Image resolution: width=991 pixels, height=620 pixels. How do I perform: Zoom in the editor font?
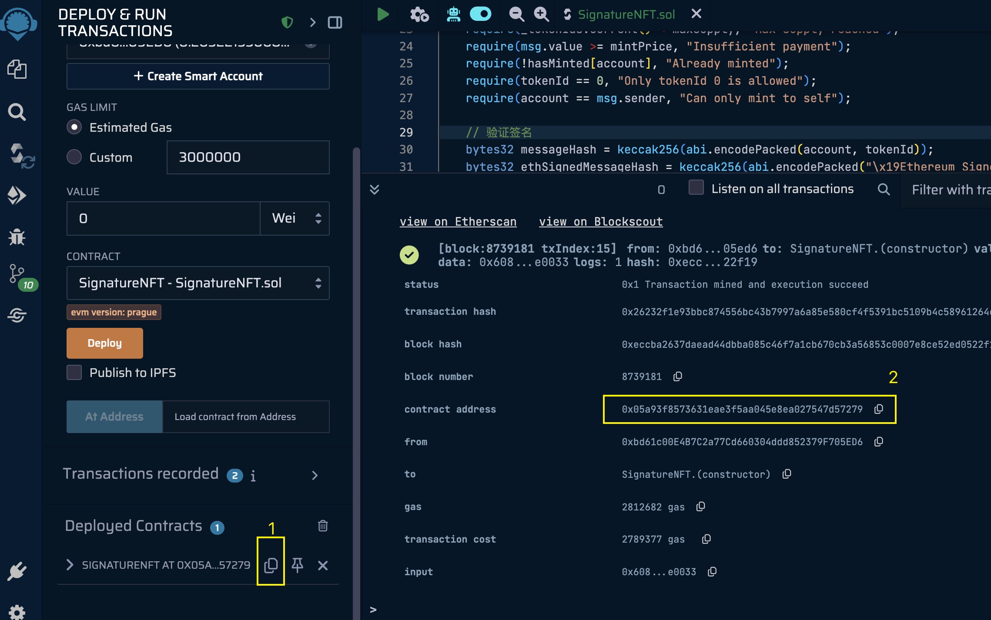[542, 14]
